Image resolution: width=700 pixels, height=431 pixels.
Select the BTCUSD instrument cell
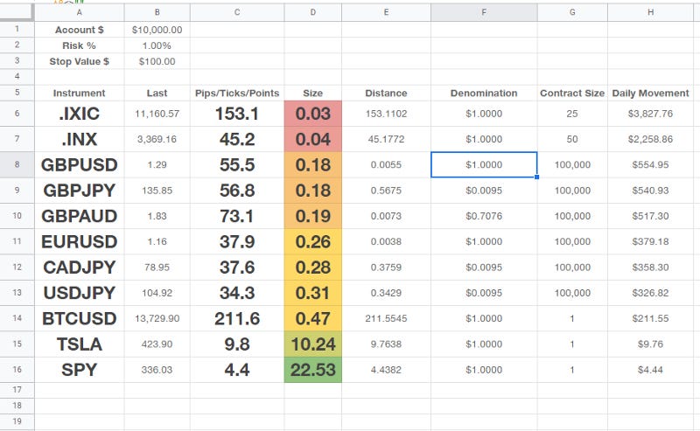tap(80, 318)
